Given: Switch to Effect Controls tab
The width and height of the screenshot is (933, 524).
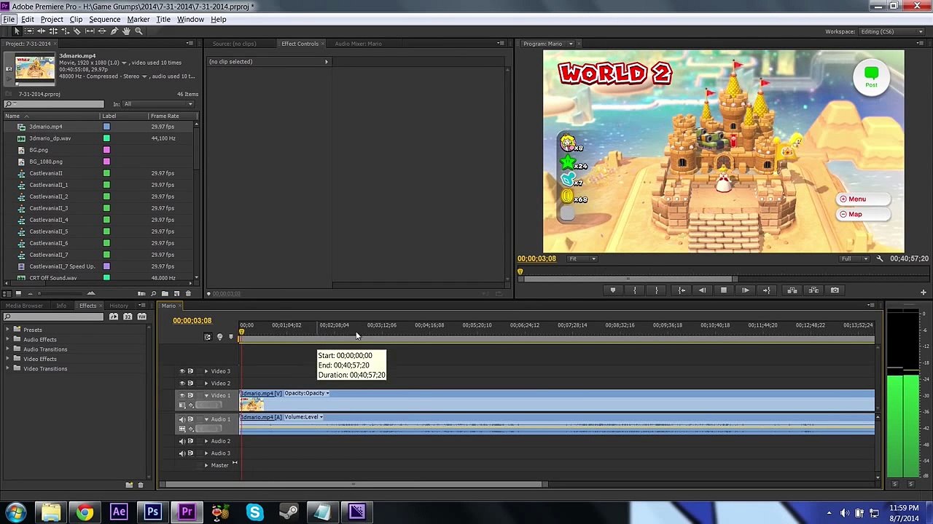Looking at the screenshot, I should [300, 44].
